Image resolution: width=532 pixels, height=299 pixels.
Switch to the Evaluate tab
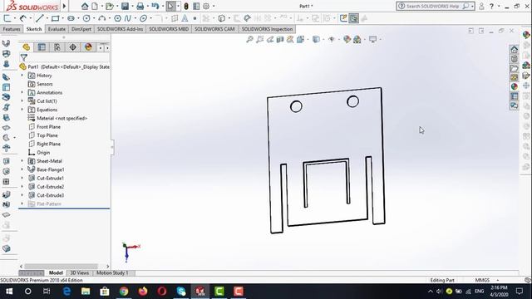(57, 29)
